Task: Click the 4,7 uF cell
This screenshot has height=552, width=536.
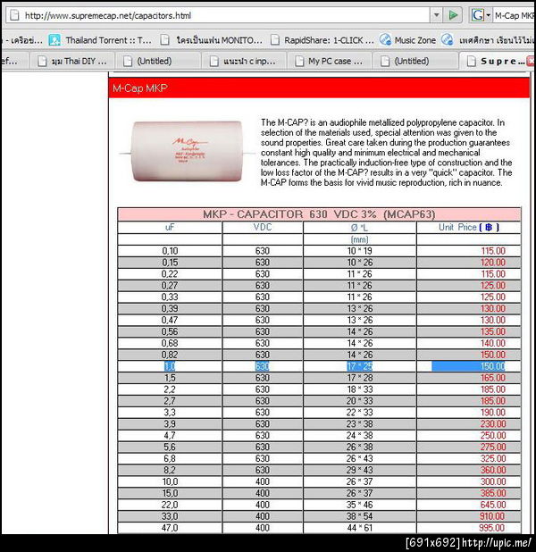Action: [x=170, y=436]
